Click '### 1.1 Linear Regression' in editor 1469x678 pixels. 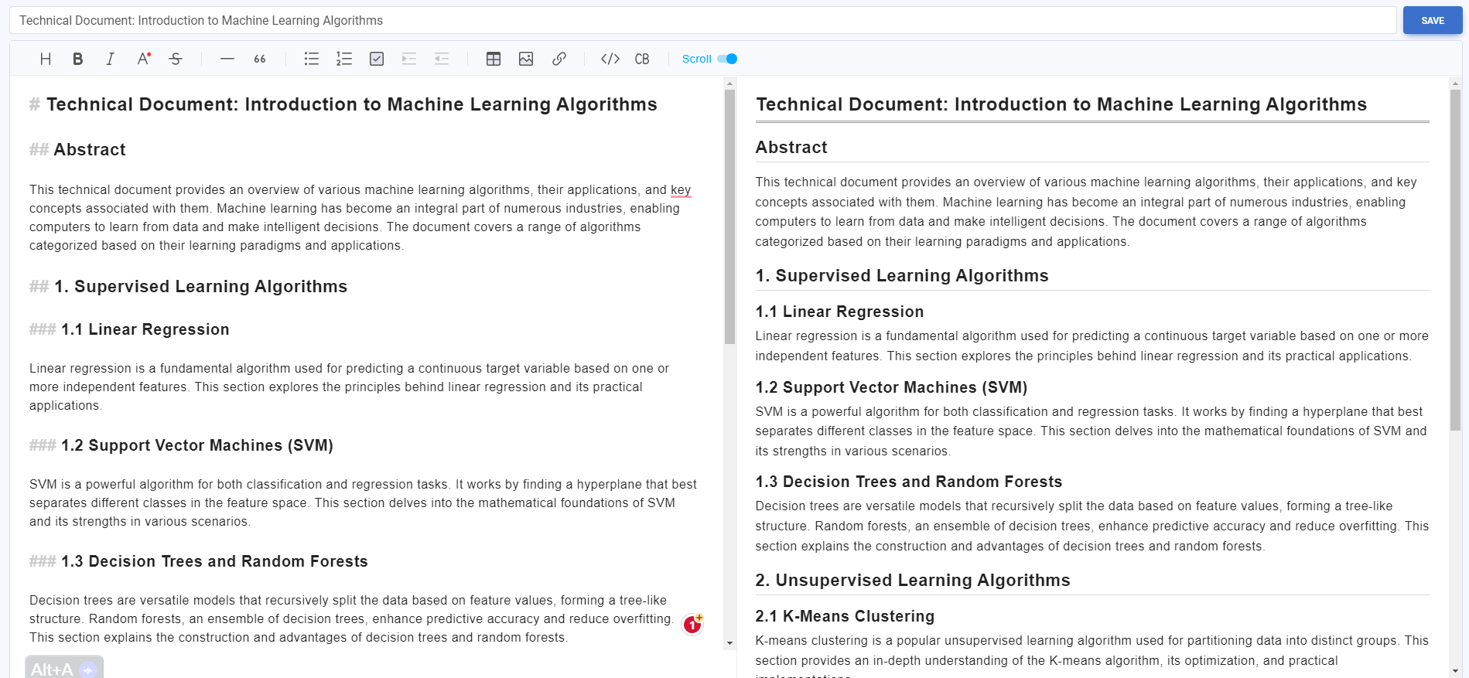(x=129, y=330)
